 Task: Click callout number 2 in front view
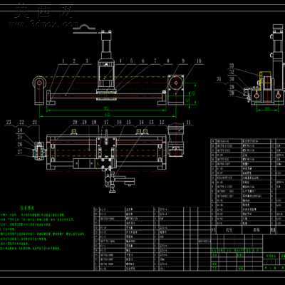point(74,61)
